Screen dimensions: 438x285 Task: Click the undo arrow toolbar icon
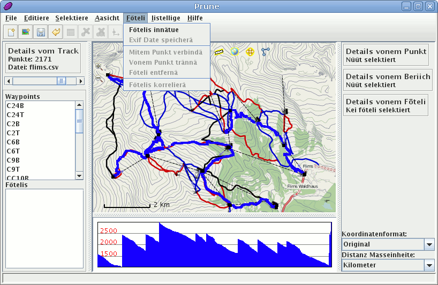55,32
